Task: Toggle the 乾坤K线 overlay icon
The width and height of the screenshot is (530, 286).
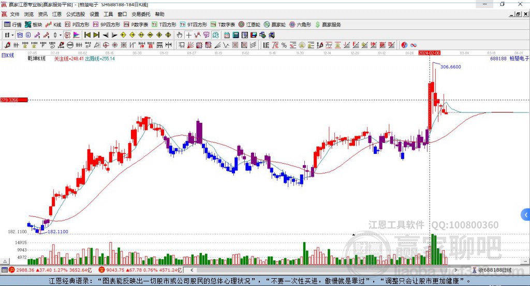Action: [67, 35]
